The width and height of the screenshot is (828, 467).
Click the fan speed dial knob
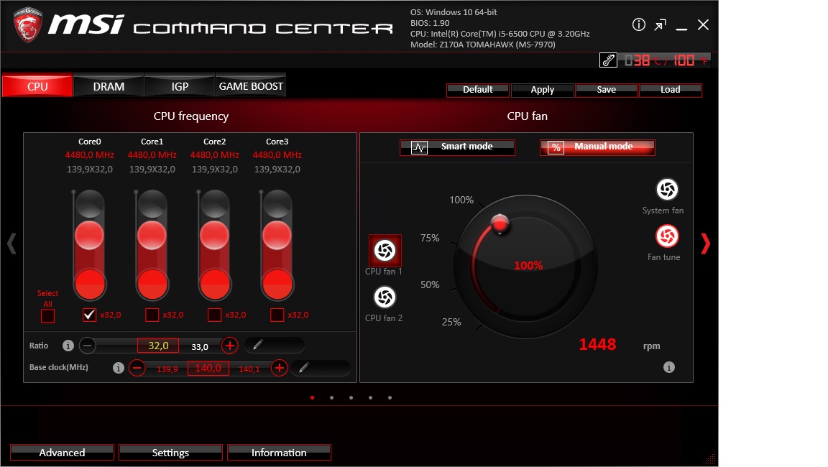click(x=500, y=223)
